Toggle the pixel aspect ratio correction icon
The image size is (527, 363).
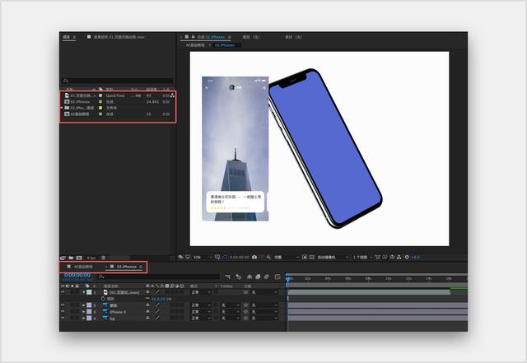(x=378, y=257)
